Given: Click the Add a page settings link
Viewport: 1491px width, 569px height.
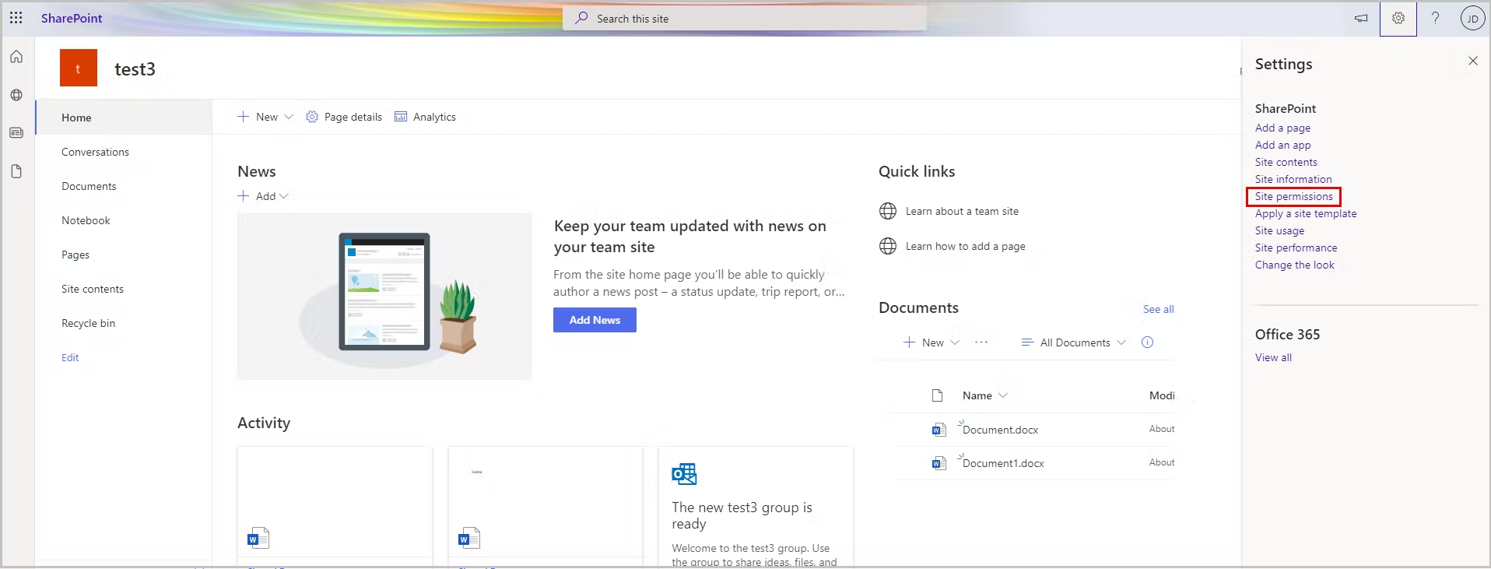Looking at the screenshot, I should [1282, 128].
